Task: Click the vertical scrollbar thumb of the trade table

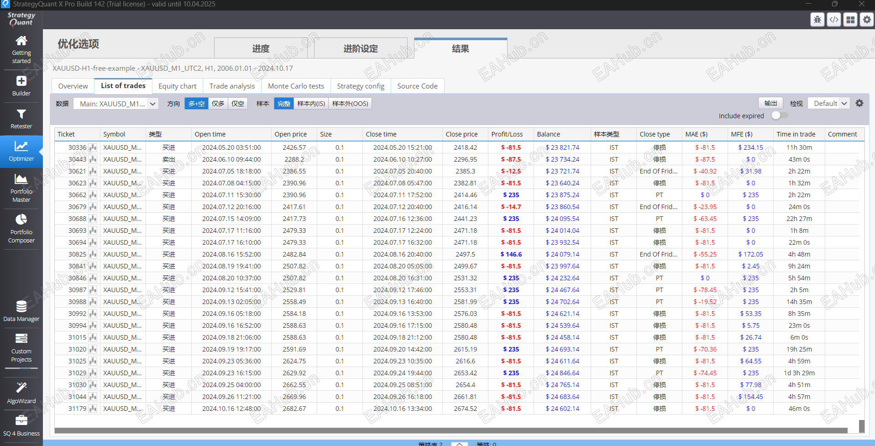Action: [x=862, y=426]
